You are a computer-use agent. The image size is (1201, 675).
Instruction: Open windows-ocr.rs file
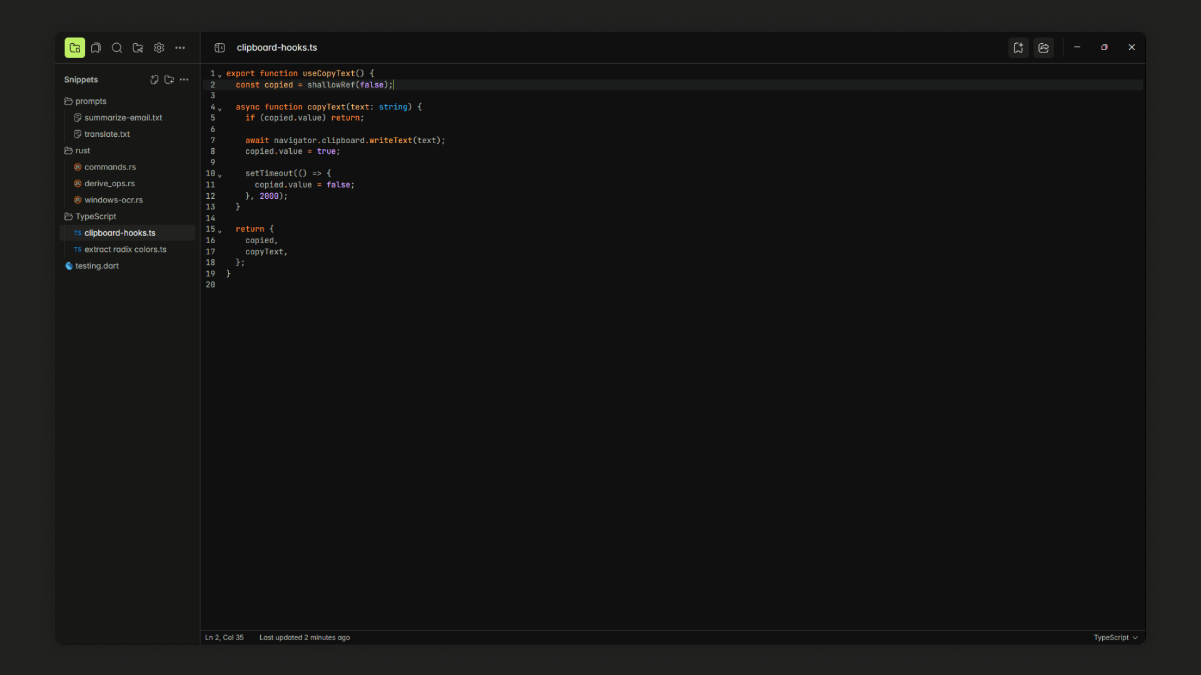coord(113,200)
